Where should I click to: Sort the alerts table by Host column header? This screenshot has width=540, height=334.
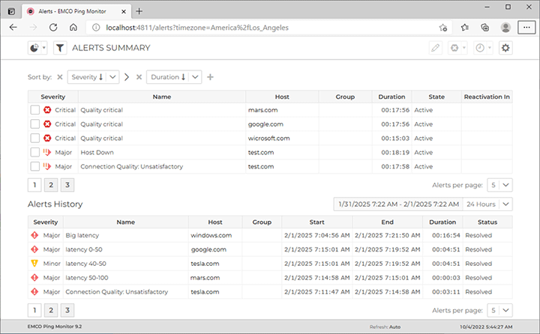[x=282, y=97]
